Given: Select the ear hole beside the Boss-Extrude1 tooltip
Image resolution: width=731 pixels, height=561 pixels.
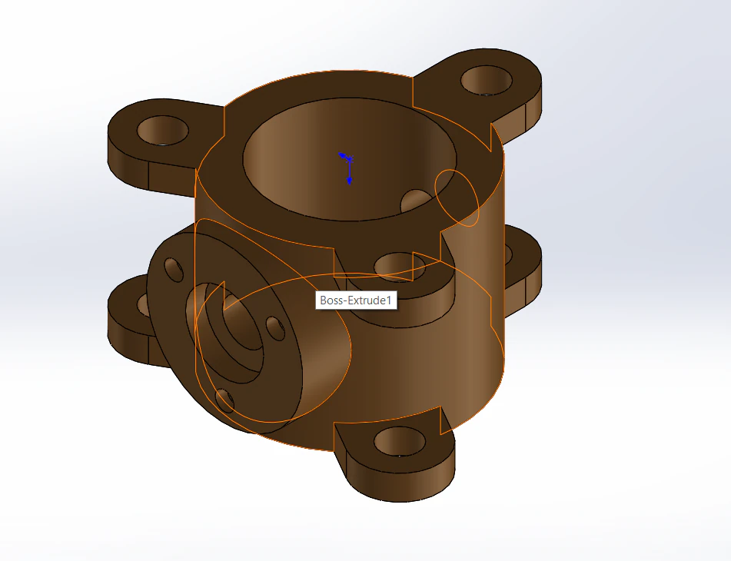Looking at the screenshot, I should [400, 267].
